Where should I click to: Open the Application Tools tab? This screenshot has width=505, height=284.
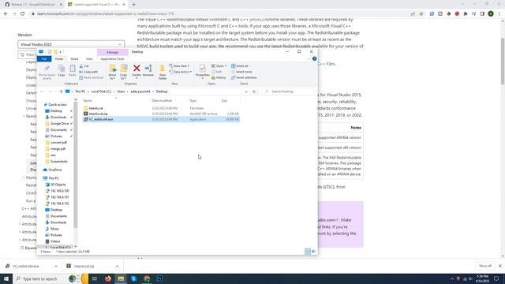point(112,59)
